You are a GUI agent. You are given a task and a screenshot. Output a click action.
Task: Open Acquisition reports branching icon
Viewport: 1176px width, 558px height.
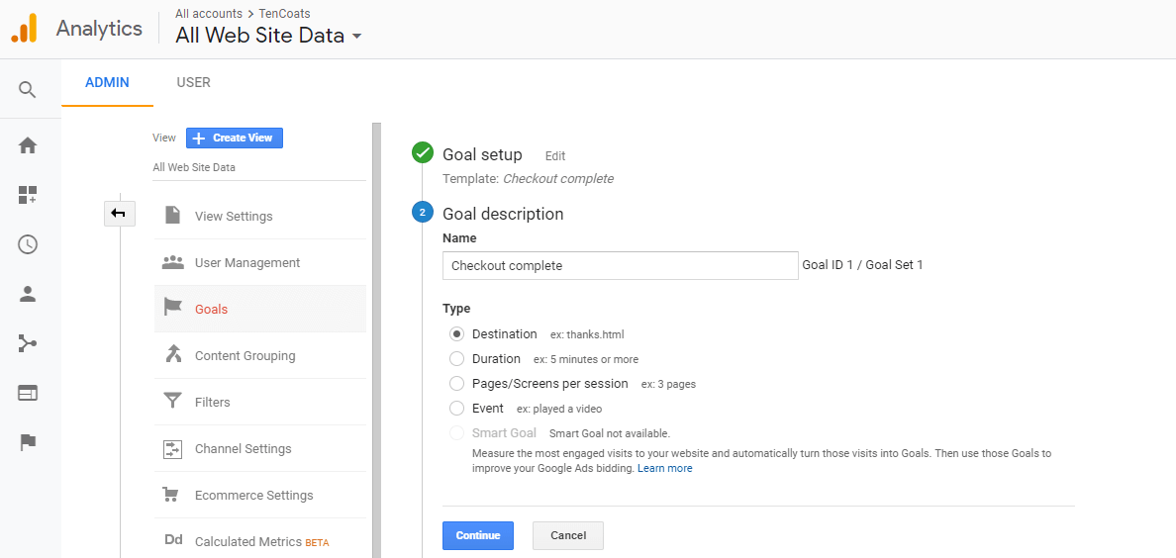point(28,343)
